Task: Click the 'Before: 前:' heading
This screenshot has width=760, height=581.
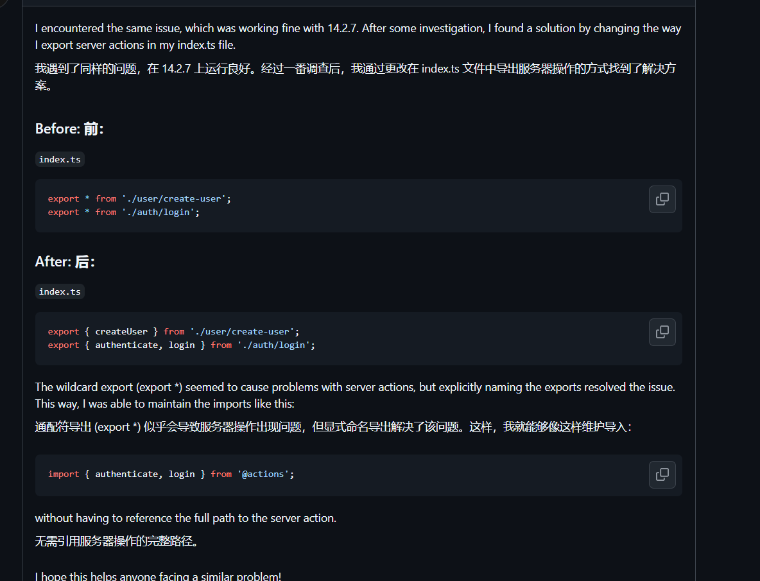Action: point(69,129)
